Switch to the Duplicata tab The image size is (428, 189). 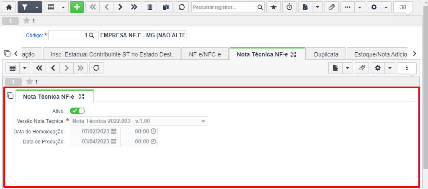[326, 54]
